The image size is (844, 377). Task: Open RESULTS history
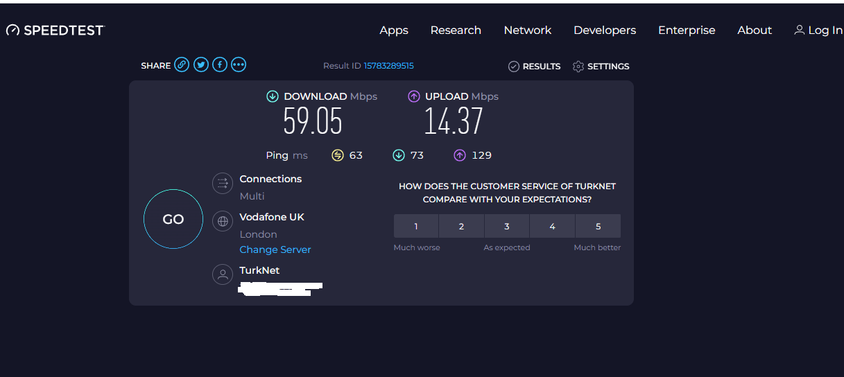point(542,67)
